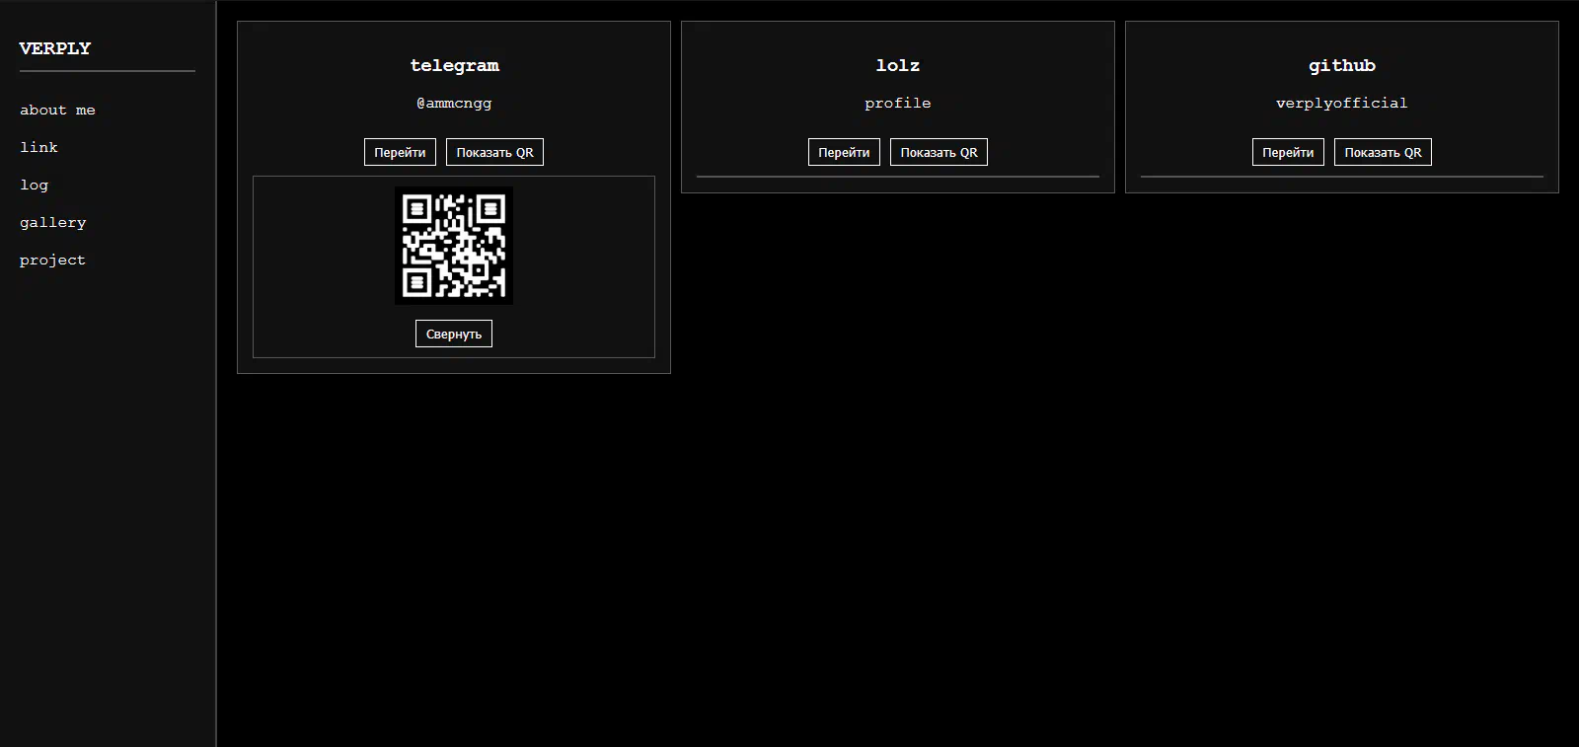Navigate to the project page
This screenshot has height=747, width=1579.
(52, 260)
